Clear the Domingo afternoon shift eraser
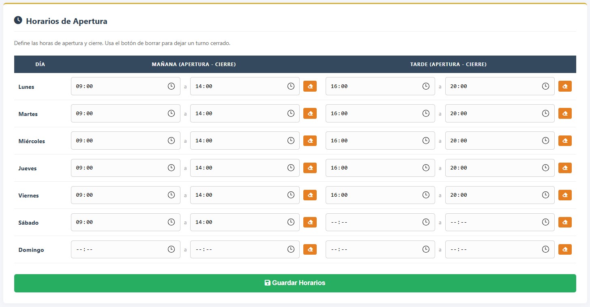The height and width of the screenshot is (307, 590). (565, 249)
